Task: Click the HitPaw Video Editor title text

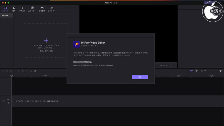Action: click(x=93, y=43)
